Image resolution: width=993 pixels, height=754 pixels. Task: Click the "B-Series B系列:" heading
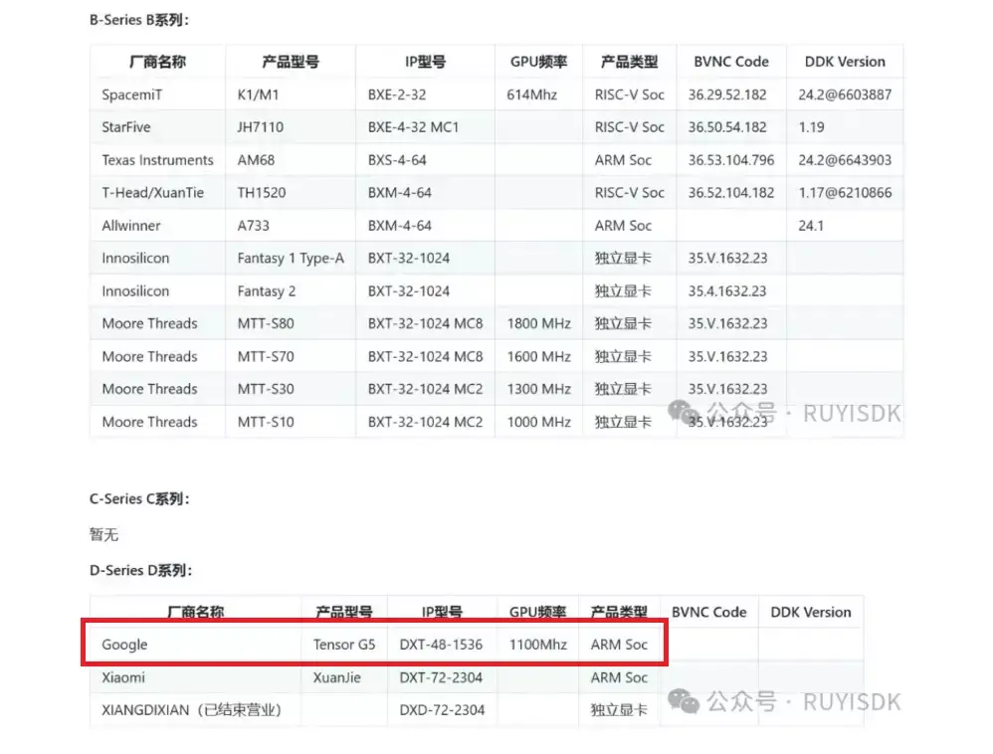(x=139, y=20)
